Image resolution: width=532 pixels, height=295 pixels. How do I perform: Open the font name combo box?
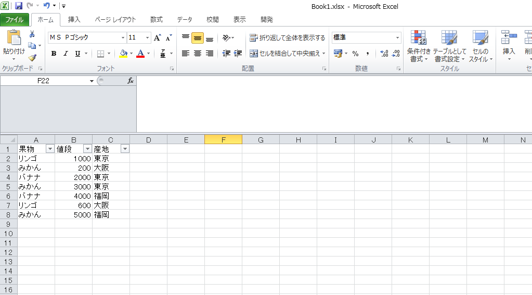point(87,37)
